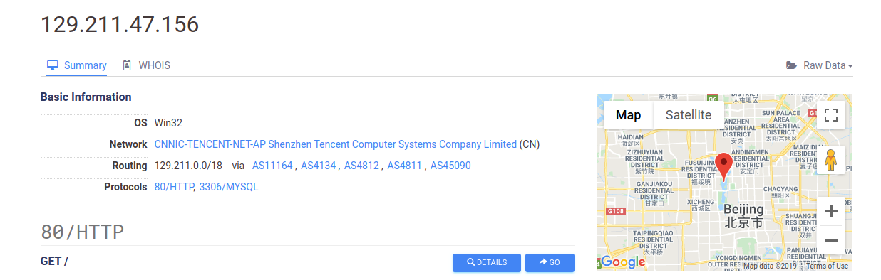
Task: Zoom out with the map minus button
Action: [830, 240]
